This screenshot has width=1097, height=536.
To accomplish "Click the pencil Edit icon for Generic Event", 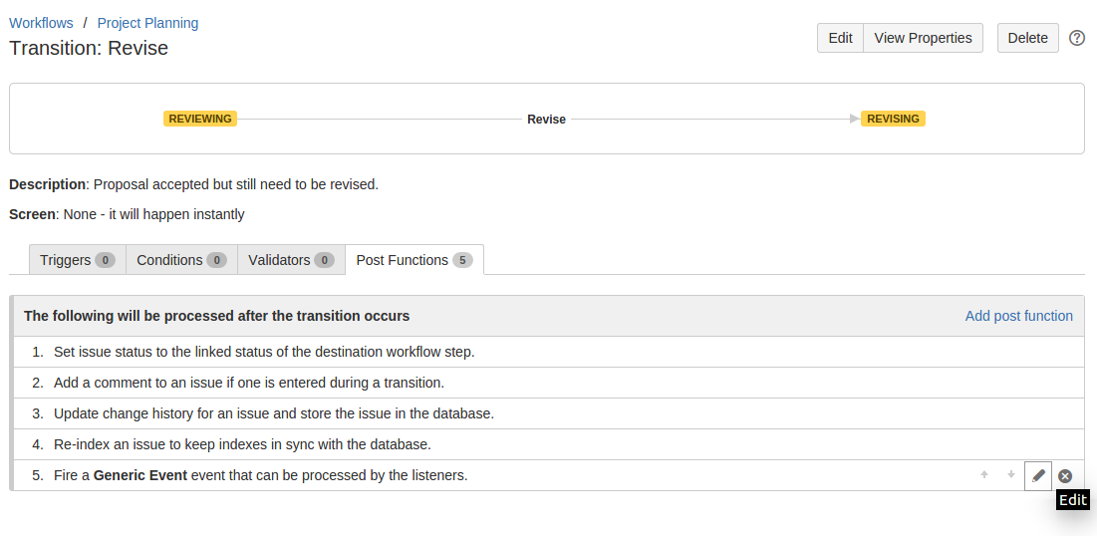I will [x=1038, y=476].
